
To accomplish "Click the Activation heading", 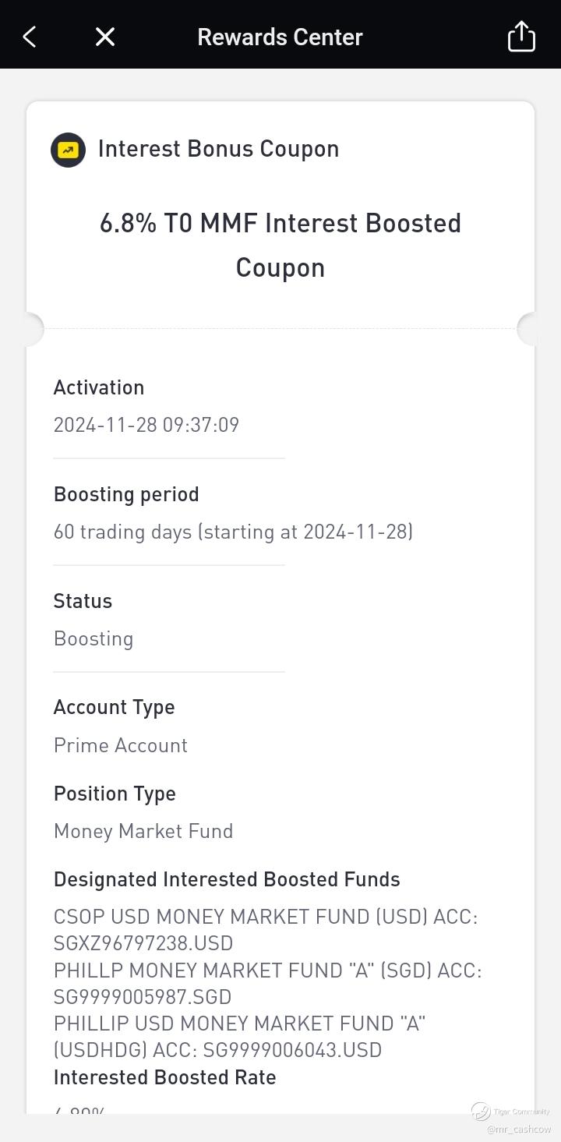I will (99, 387).
